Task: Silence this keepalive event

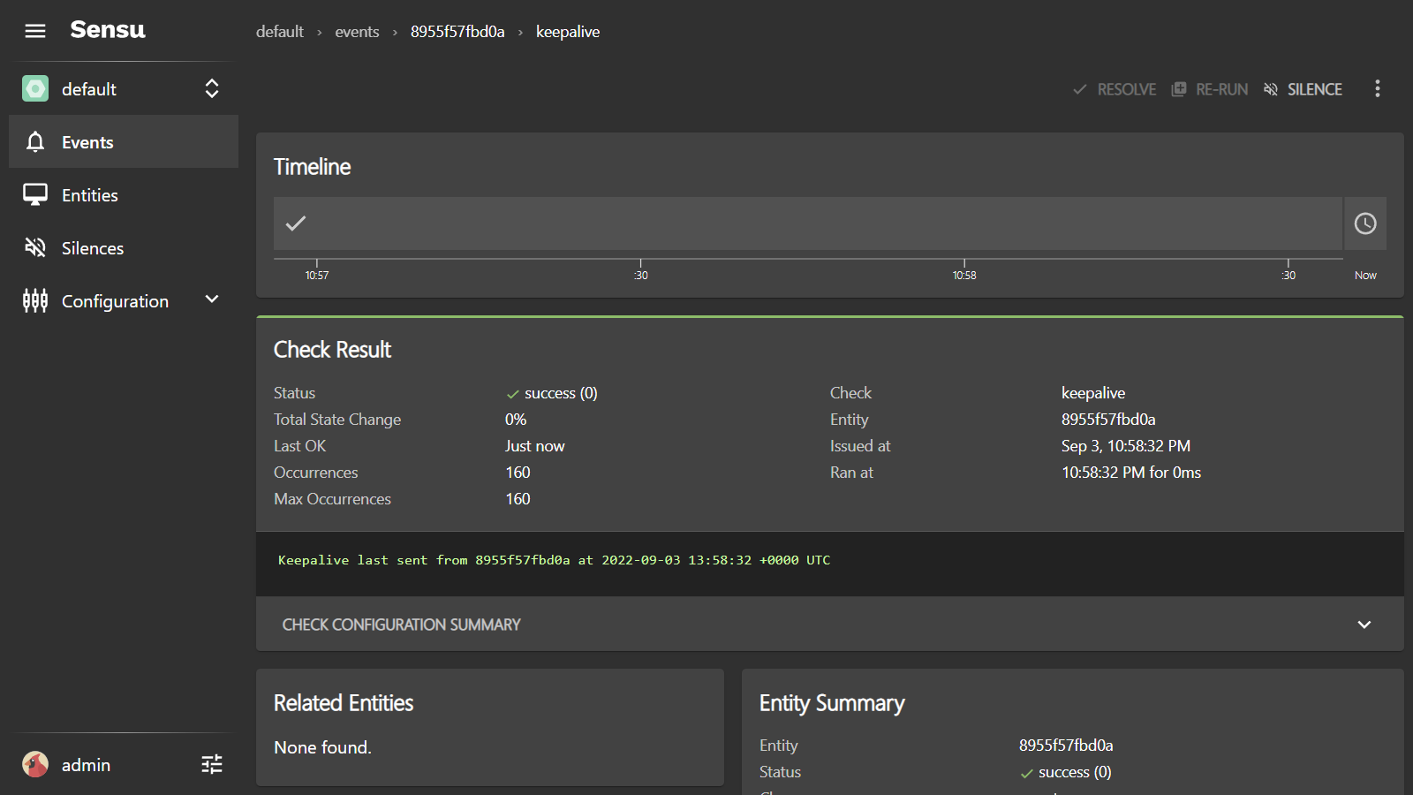Action: tap(1303, 89)
